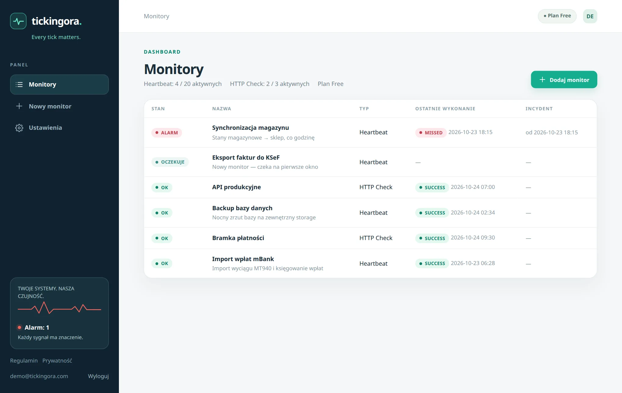Image resolution: width=622 pixels, height=393 pixels.
Task: Click the heartbeat line graphic in the sidebar card
Action: [x=59, y=308]
